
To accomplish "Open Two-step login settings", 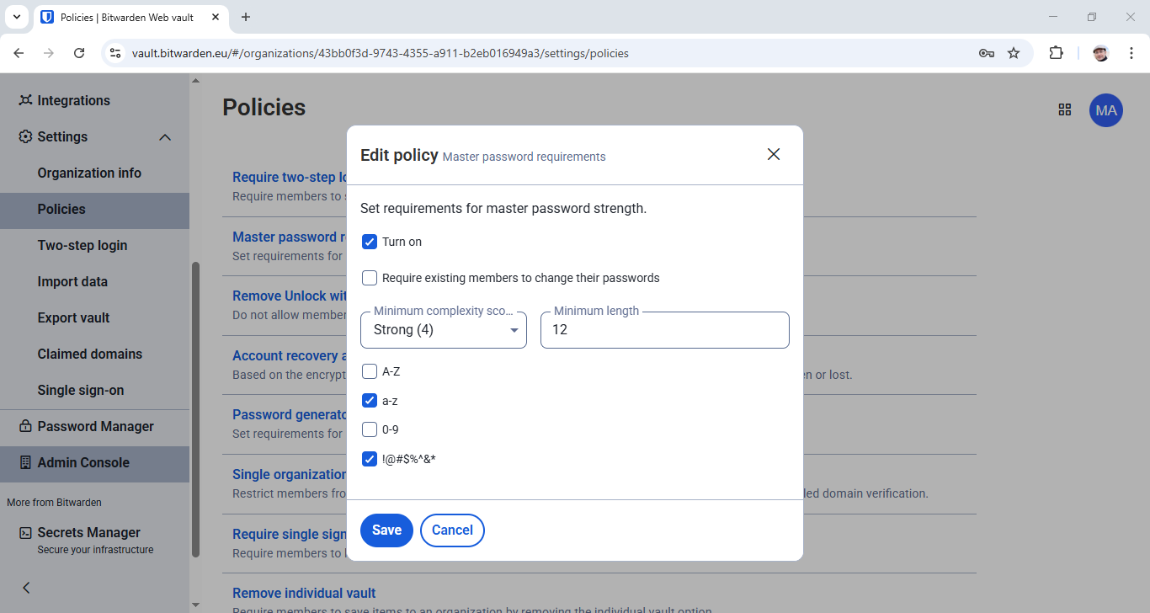I will point(83,245).
